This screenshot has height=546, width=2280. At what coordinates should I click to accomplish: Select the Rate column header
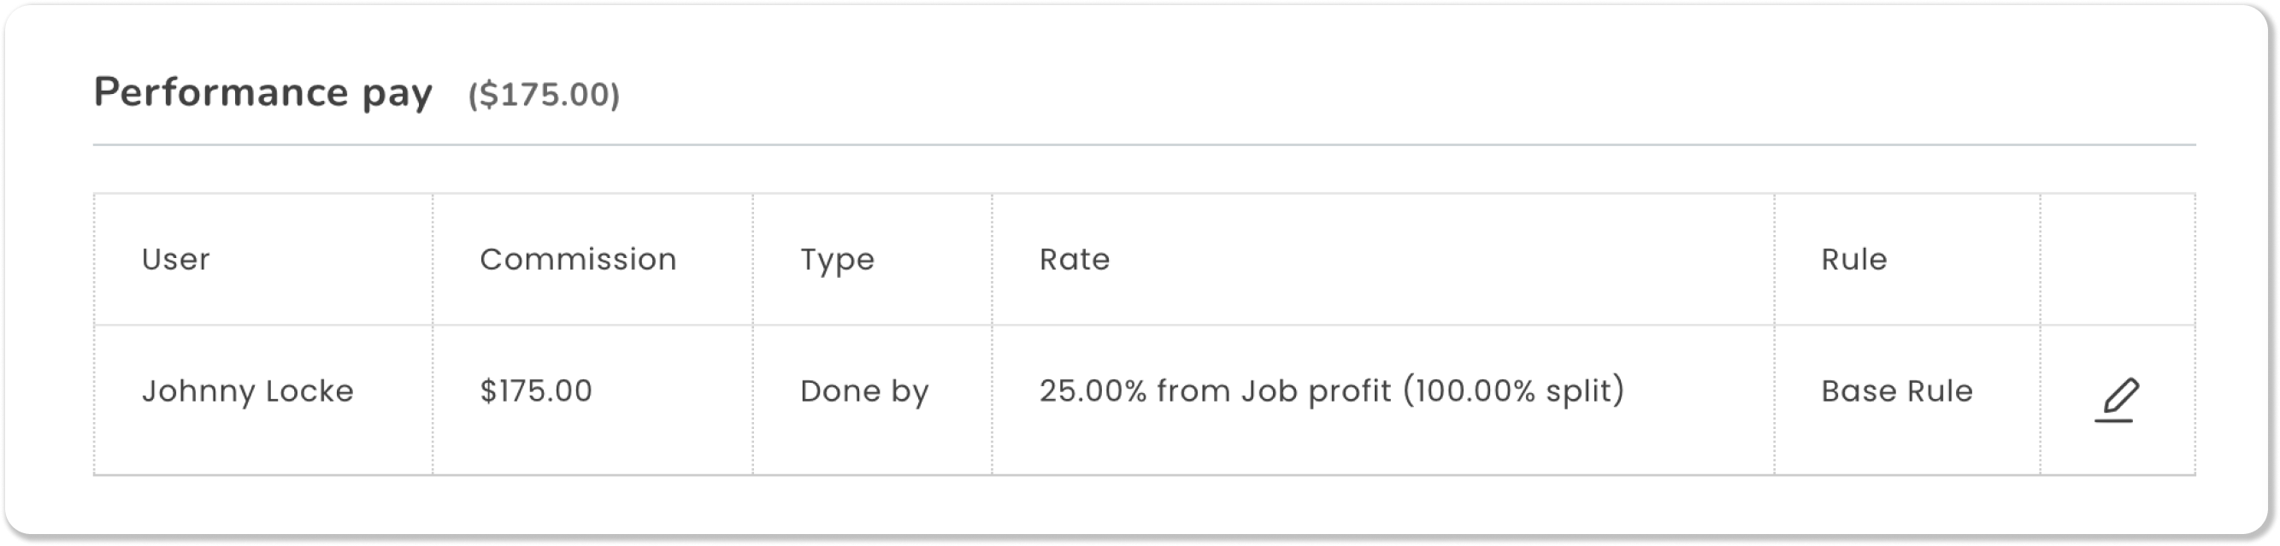1075,259
